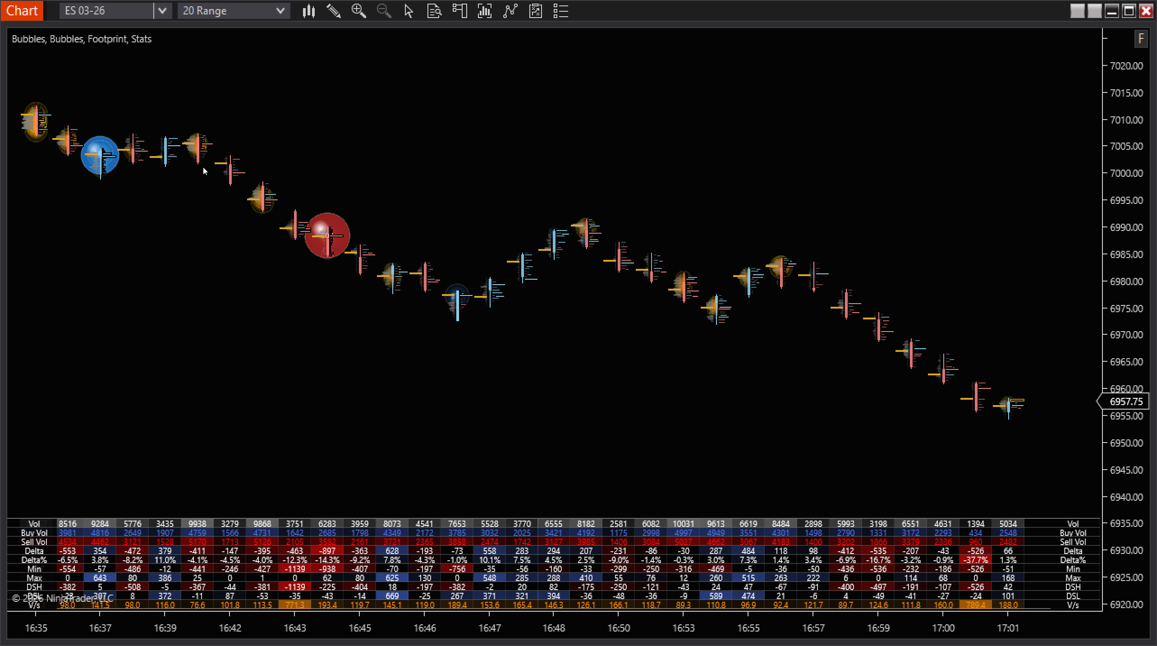Open the 20 Range interval dropdown
This screenshot has height=646, width=1157.
pos(234,11)
